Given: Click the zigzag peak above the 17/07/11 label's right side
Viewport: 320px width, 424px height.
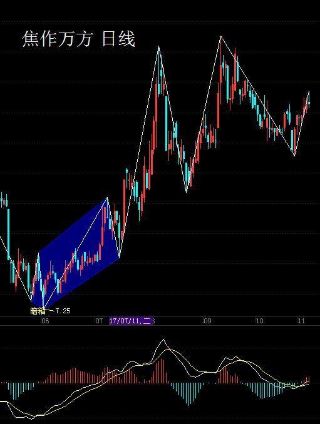Looking at the screenshot, I should pos(159,46).
